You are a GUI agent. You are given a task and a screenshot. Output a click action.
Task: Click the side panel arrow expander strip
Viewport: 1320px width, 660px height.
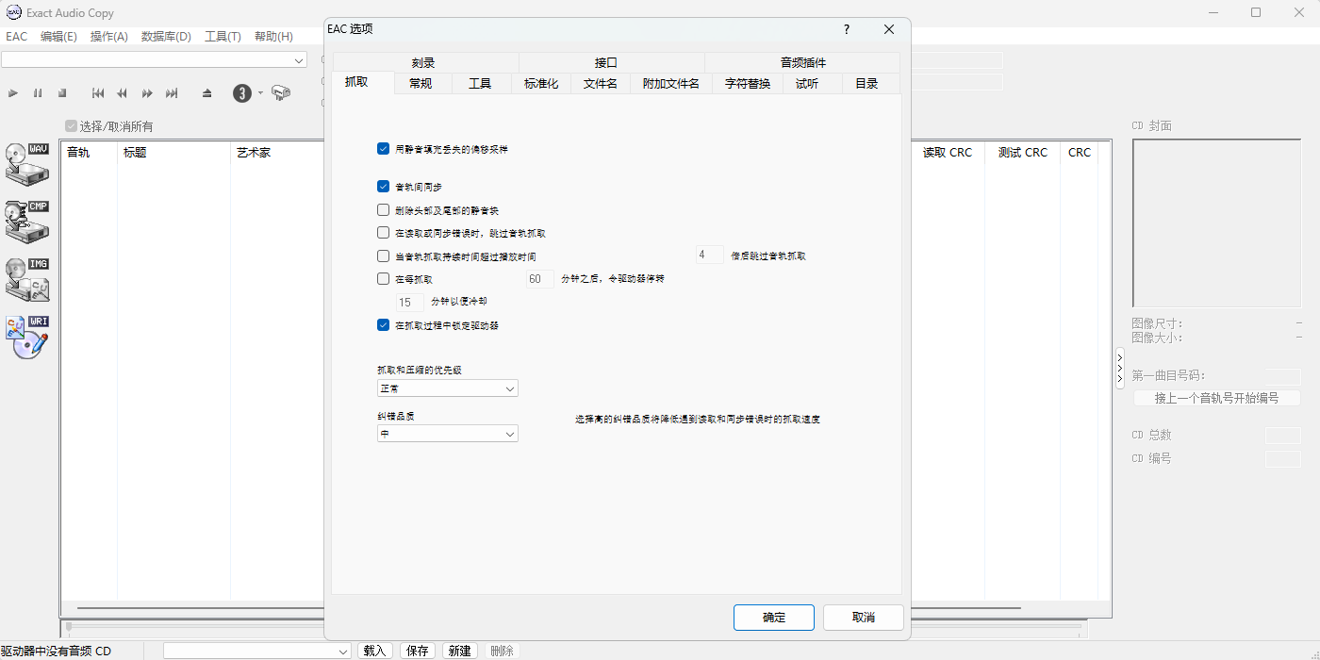1120,369
